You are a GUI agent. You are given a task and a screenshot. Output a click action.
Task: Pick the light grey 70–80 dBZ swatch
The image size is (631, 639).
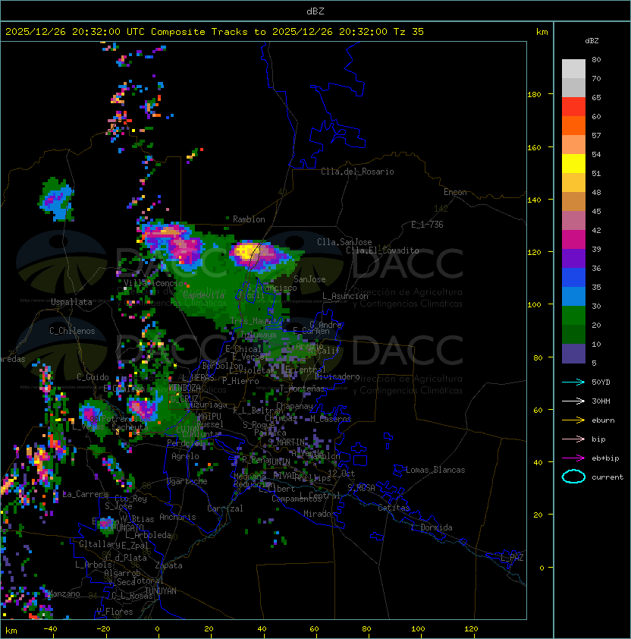click(x=573, y=69)
